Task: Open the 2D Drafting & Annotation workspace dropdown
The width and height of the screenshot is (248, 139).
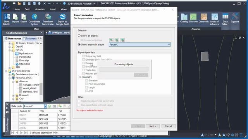Action: [x=94, y=3]
